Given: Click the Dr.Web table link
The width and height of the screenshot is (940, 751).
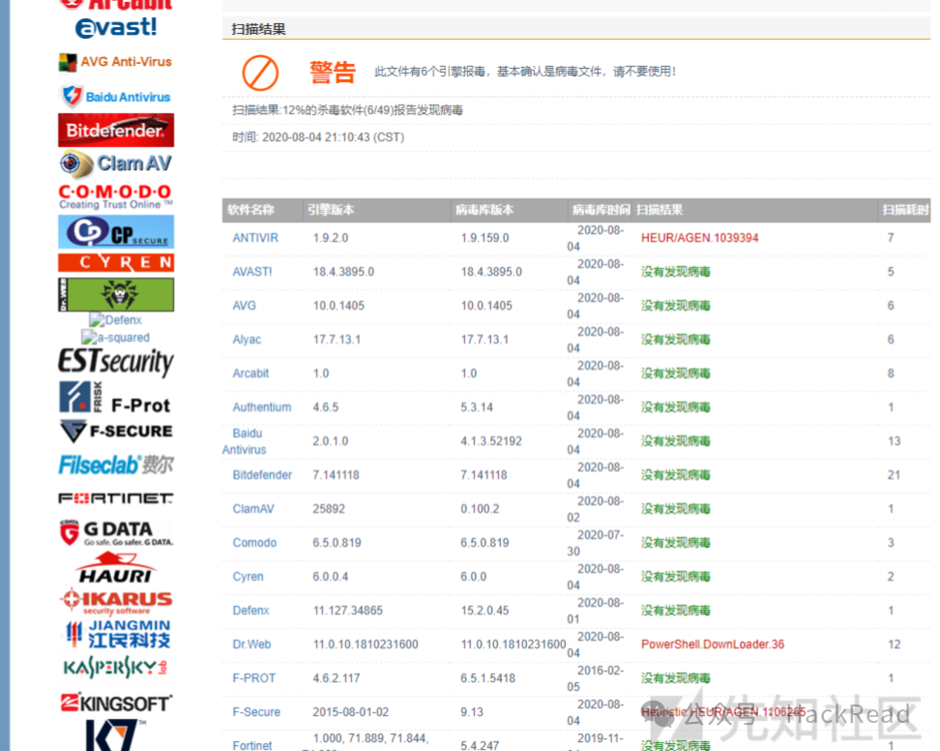Looking at the screenshot, I should tap(251, 645).
